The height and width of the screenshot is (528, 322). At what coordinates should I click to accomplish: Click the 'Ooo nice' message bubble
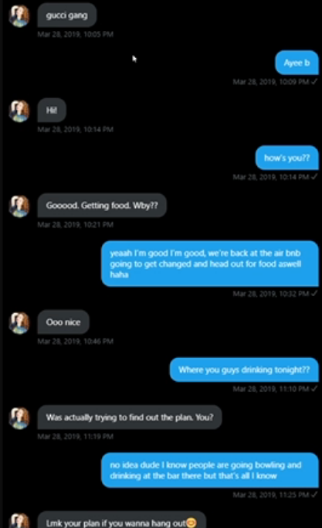(63, 322)
